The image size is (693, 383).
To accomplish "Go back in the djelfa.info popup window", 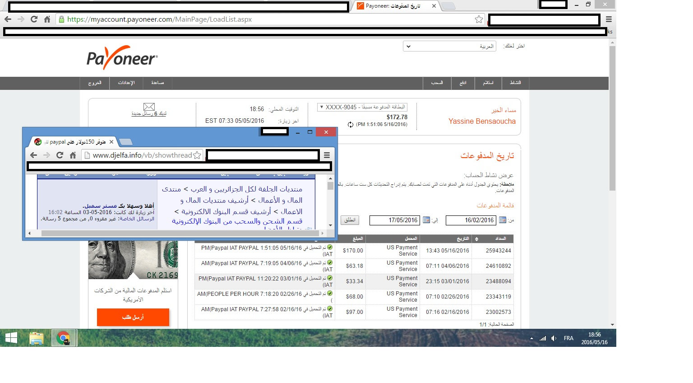I will click(33, 155).
